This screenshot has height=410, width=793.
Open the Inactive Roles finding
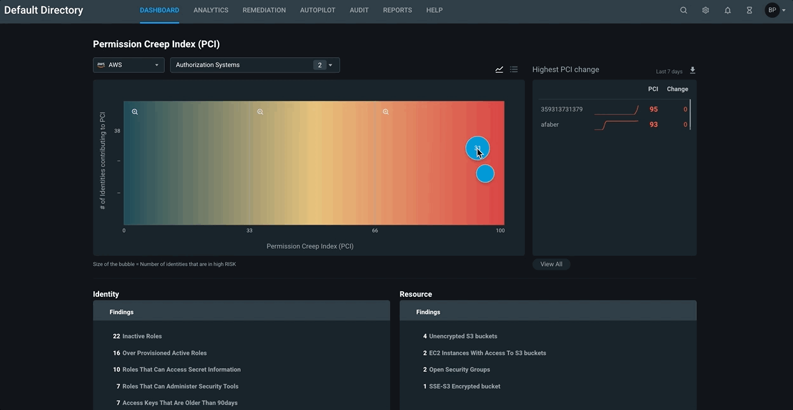[x=142, y=336]
